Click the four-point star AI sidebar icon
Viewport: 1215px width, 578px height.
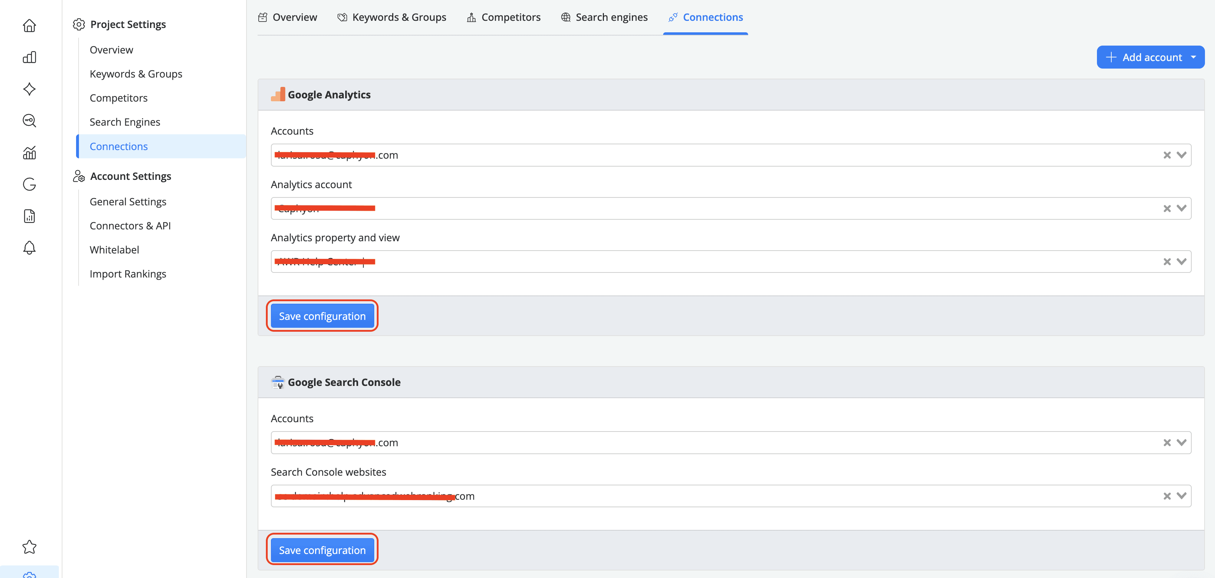[x=29, y=89]
